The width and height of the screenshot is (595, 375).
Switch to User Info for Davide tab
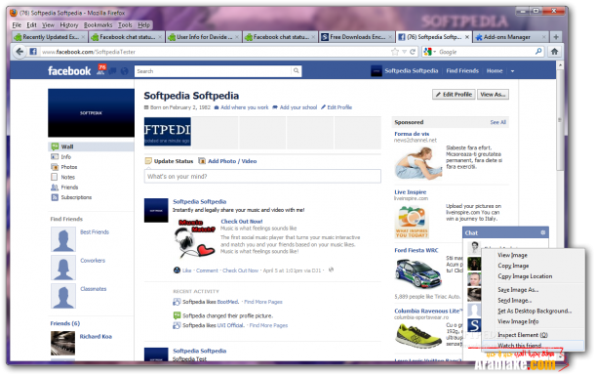coord(203,37)
